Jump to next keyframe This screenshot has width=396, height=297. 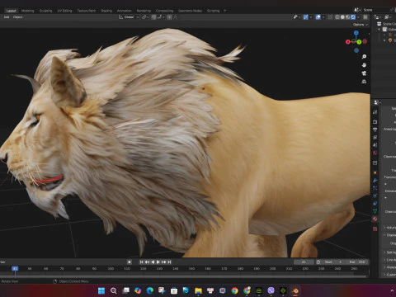[x=164, y=262]
